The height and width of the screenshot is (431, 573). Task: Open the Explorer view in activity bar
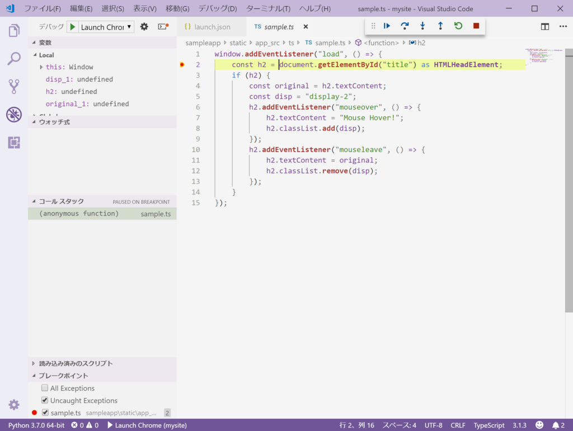14,31
